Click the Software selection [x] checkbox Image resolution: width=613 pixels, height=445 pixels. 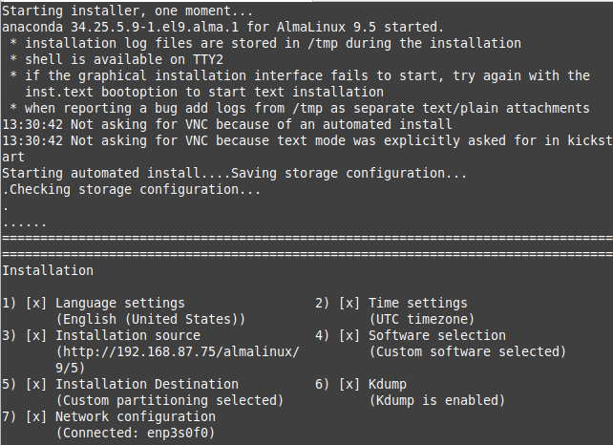tap(349, 335)
